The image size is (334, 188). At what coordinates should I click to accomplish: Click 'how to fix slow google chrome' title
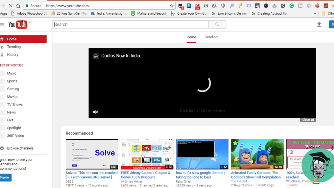[x=200, y=175]
